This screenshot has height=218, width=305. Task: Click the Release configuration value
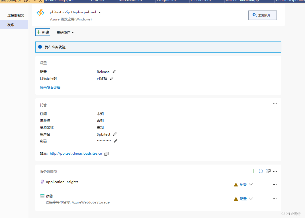103,72
